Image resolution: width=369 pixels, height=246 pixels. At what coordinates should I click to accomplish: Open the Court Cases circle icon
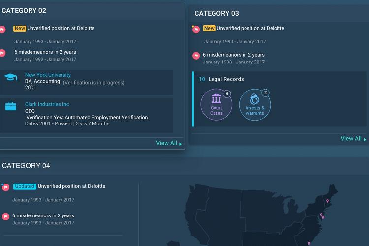pyautogui.click(x=216, y=104)
